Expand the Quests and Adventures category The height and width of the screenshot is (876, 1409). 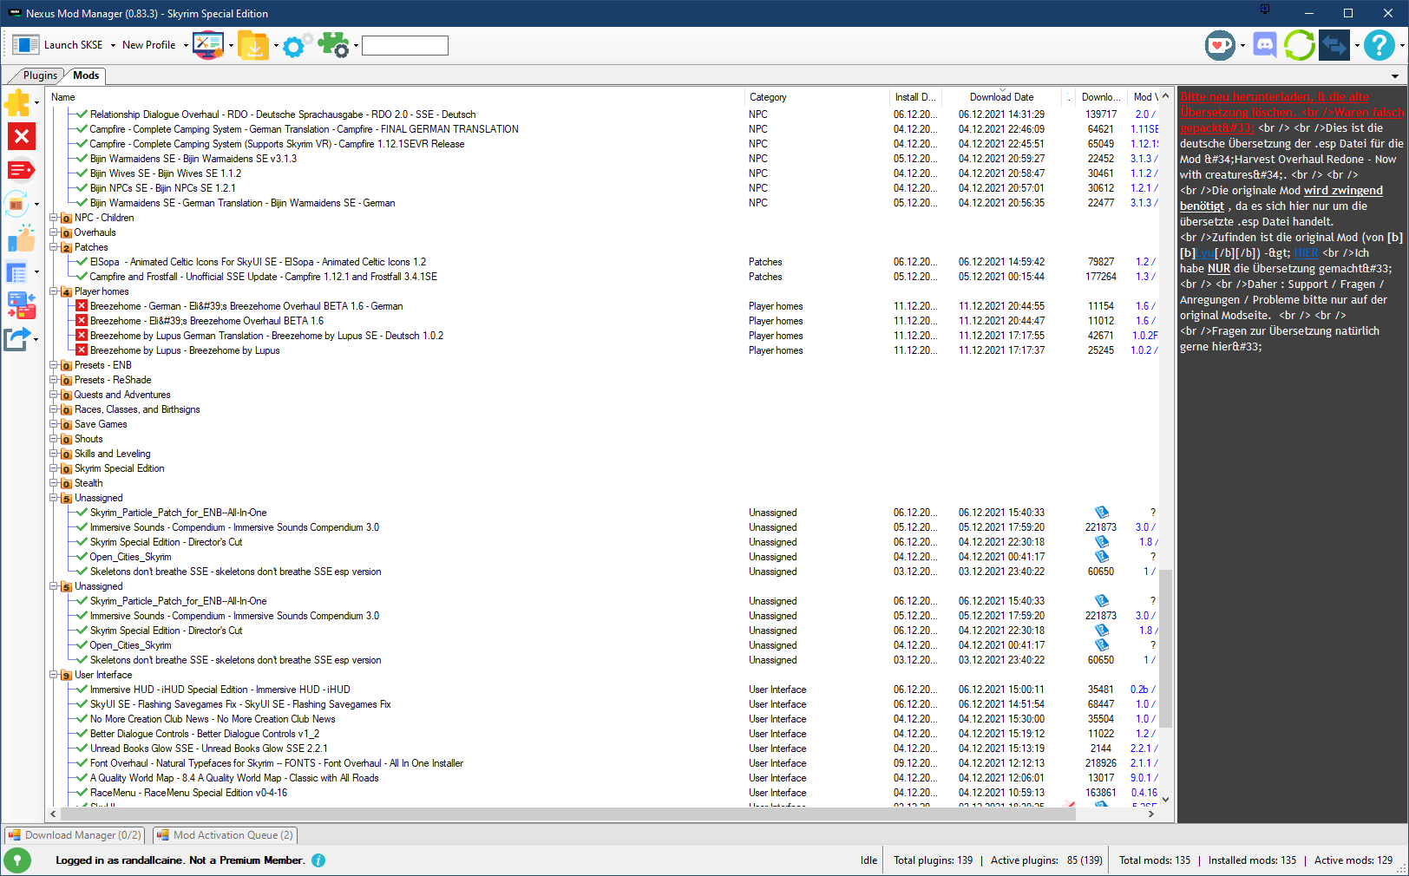click(x=54, y=395)
